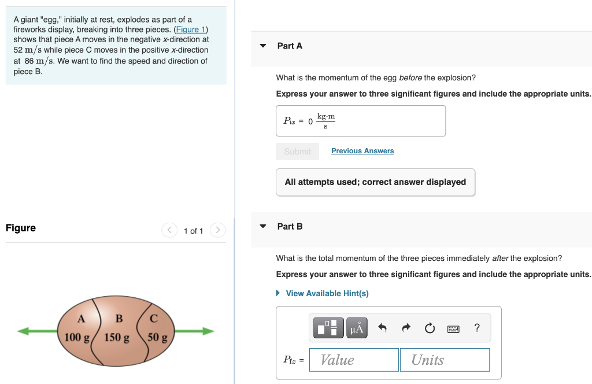Click the 1 of 1 page indicator

click(193, 230)
